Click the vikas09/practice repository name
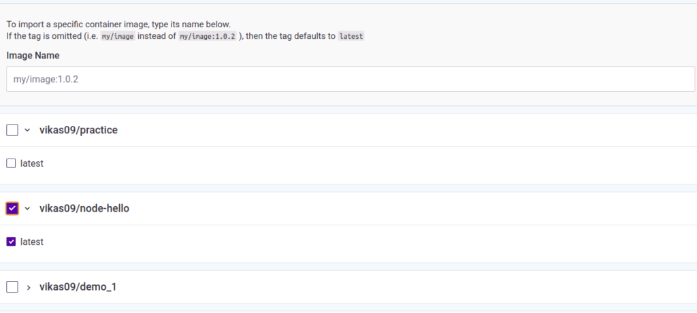This screenshot has height=313, width=697. (78, 130)
